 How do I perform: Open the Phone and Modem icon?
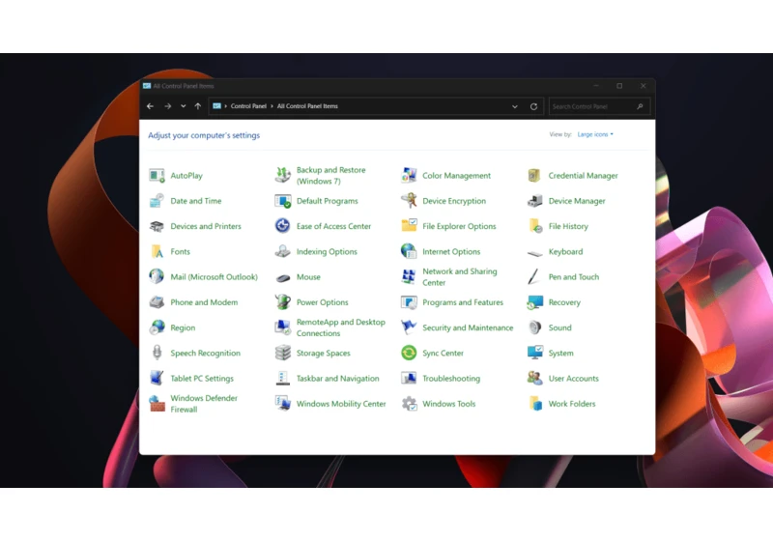click(157, 302)
